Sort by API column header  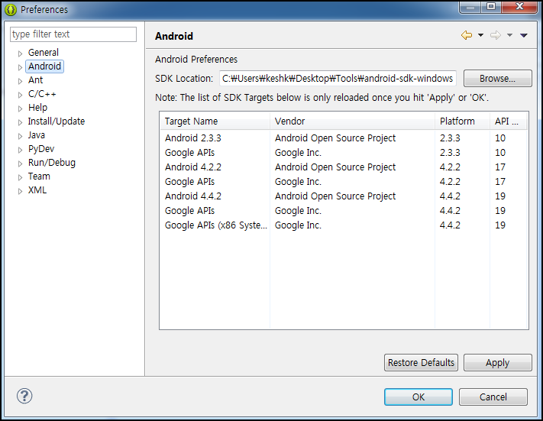point(509,121)
